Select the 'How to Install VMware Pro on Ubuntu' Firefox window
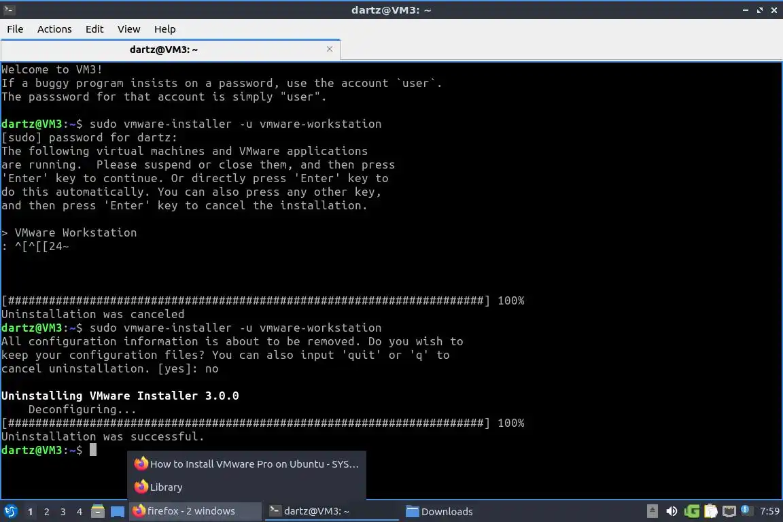Screen dimensions: 783x522 click(x=247, y=464)
